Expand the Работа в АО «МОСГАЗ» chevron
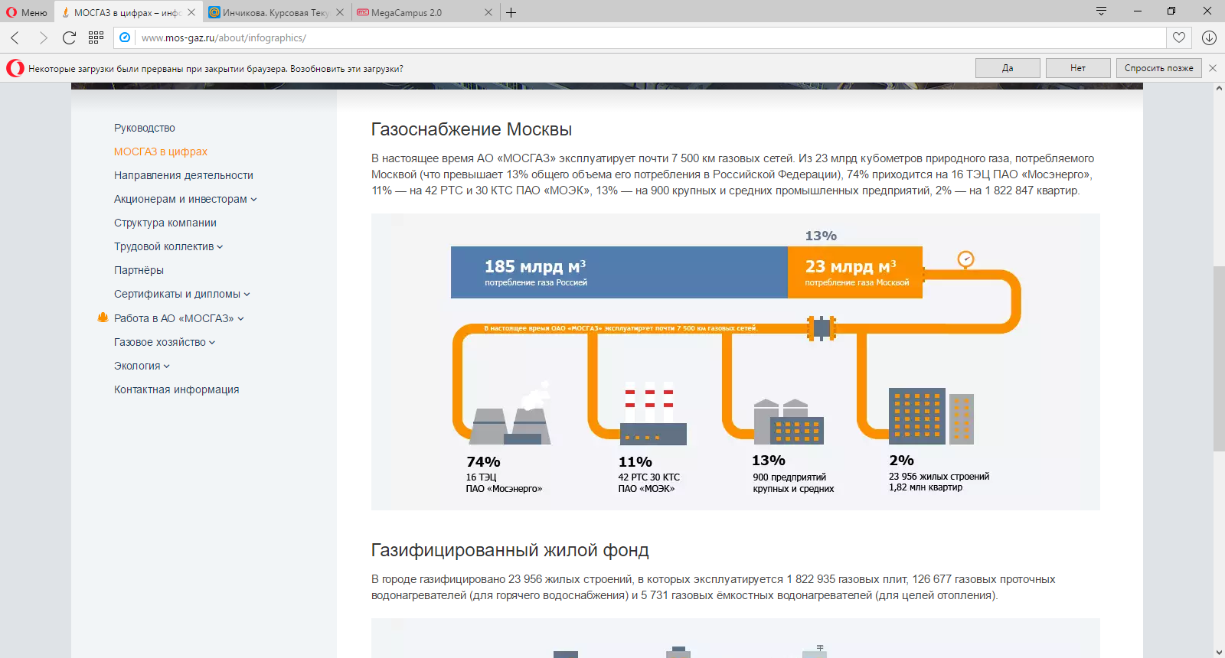1225x658 pixels. point(240,319)
